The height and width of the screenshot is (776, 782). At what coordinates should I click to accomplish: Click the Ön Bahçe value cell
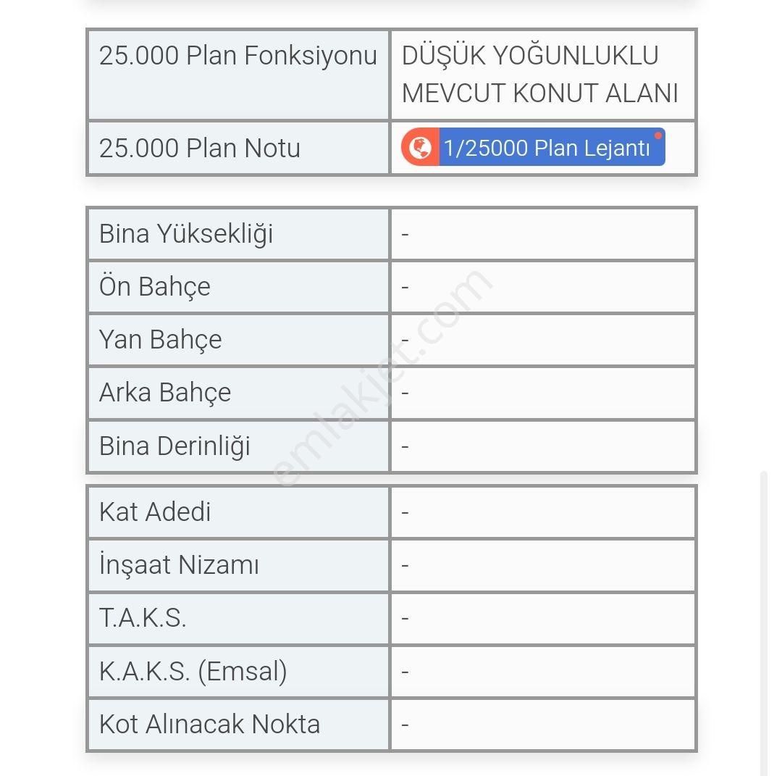(542, 287)
